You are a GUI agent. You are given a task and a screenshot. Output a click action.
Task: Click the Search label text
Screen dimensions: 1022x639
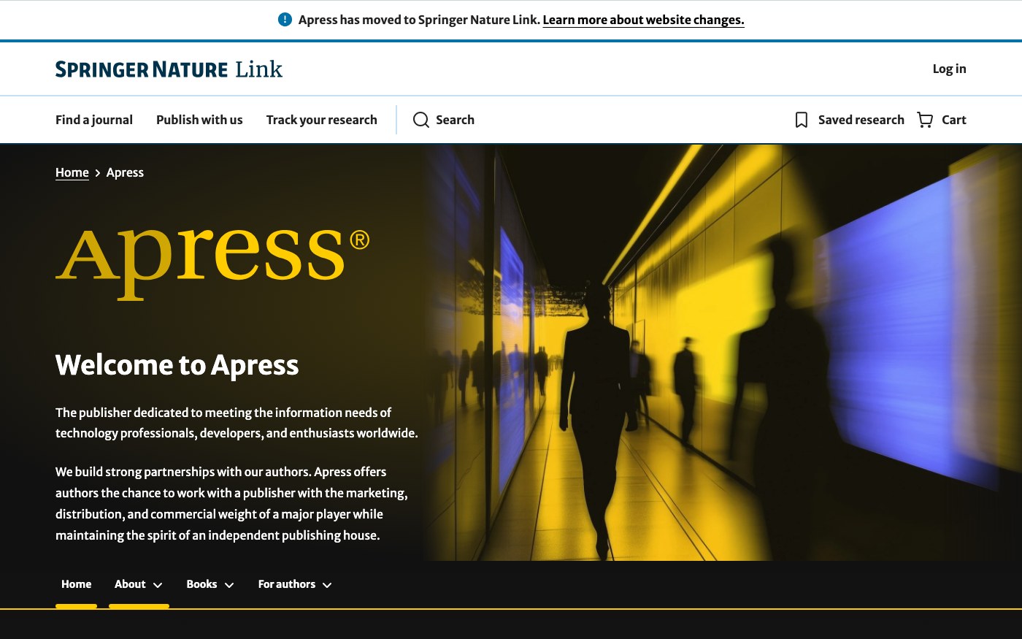(x=455, y=120)
